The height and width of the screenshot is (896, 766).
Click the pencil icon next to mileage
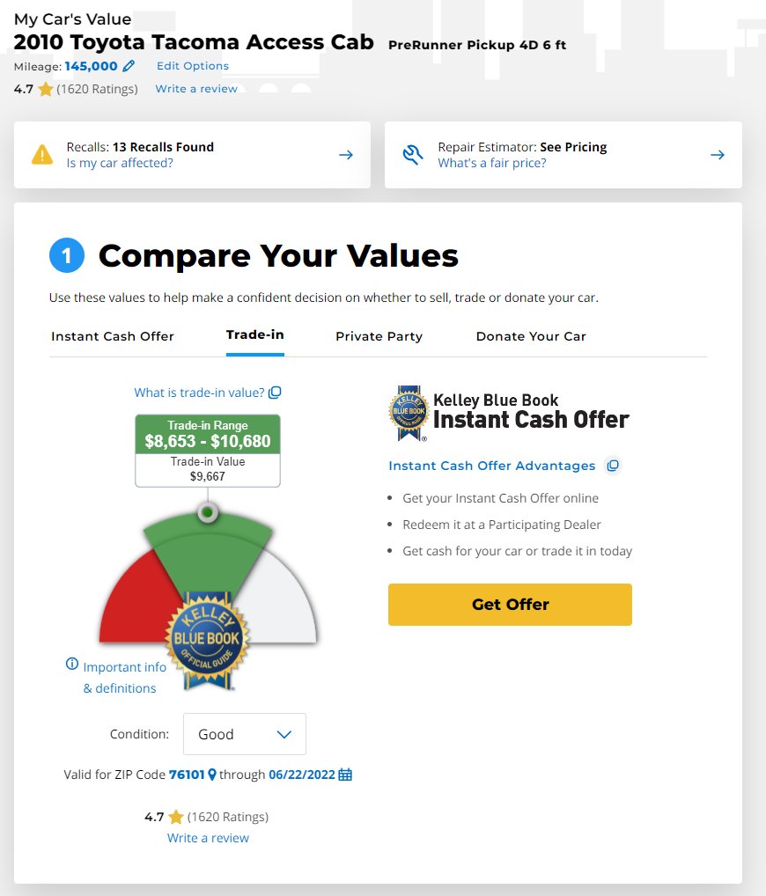129,66
